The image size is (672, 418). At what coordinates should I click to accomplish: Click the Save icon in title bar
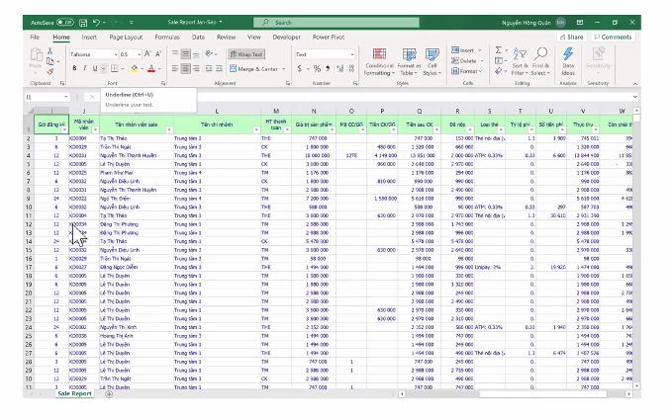[83, 23]
